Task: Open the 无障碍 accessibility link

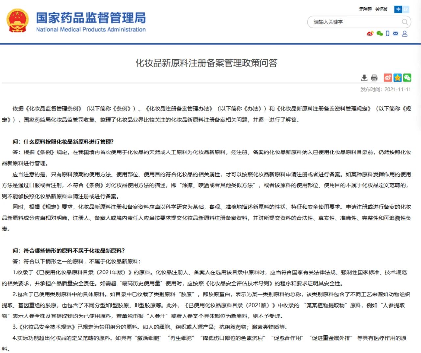Action: click(x=365, y=9)
